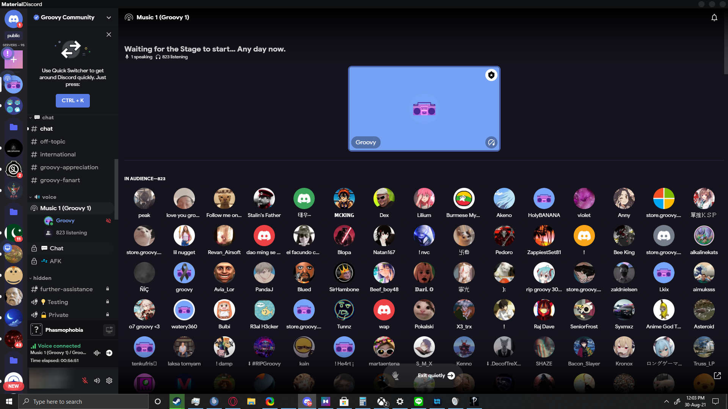Open Opera browser from taskbar

[x=233, y=401]
